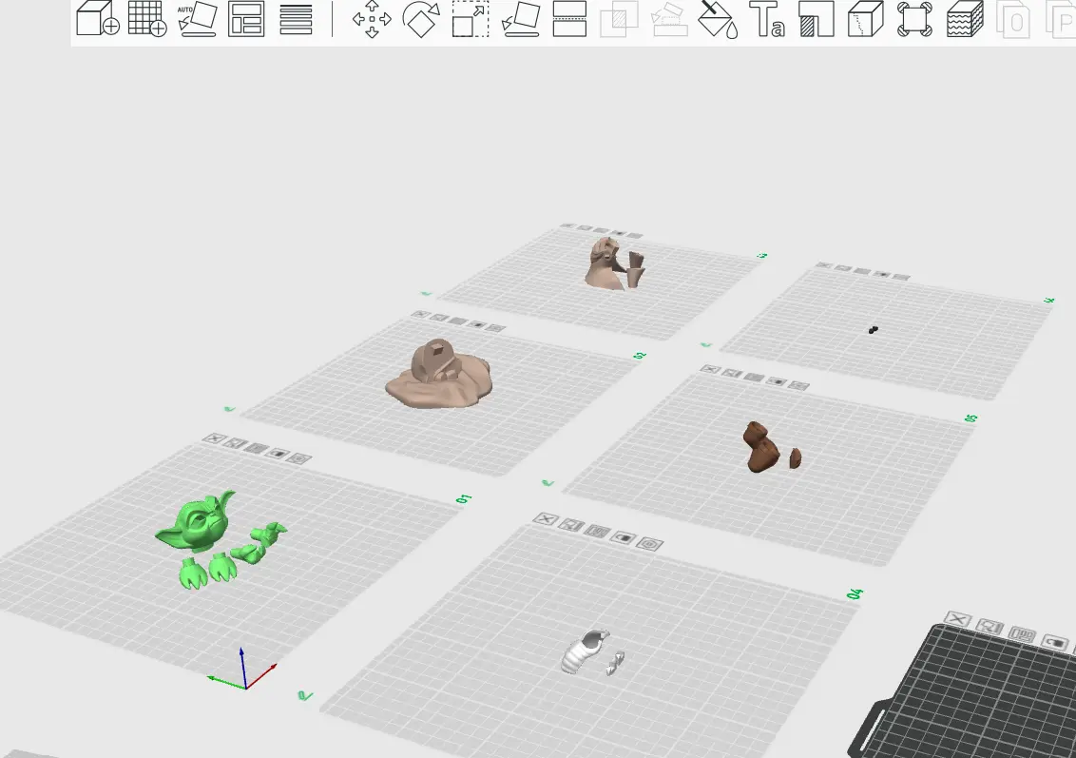Activate the Lay on face tool
The image size is (1076, 758).
521,18
